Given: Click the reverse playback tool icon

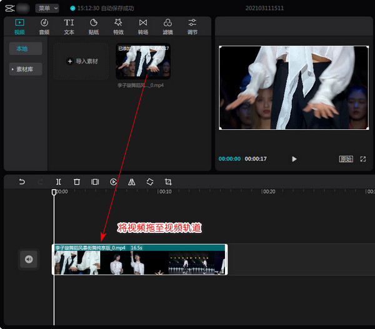Looking at the screenshot, I should [113, 182].
